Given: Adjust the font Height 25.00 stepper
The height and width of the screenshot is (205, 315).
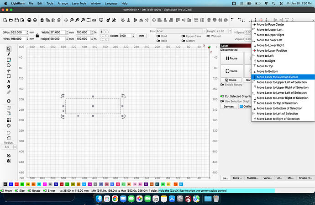Looking at the screenshot, I should click(230, 31).
